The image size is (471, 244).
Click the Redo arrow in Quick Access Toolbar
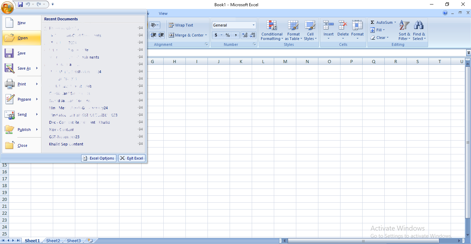coord(39,4)
